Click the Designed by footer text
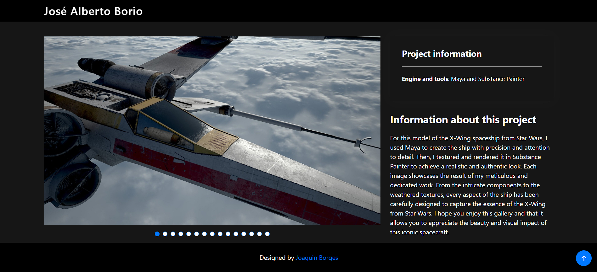Image resolution: width=597 pixels, height=272 pixels. coord(277,258)
